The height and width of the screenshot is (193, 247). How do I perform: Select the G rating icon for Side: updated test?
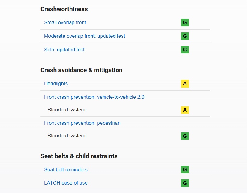click(185, 49)
